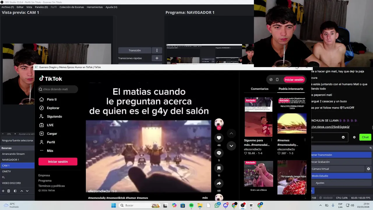Open transition options three-dot menu
The height and width of the screenshot is (210, 373).
pyautogui.click(x=157, y=50)
